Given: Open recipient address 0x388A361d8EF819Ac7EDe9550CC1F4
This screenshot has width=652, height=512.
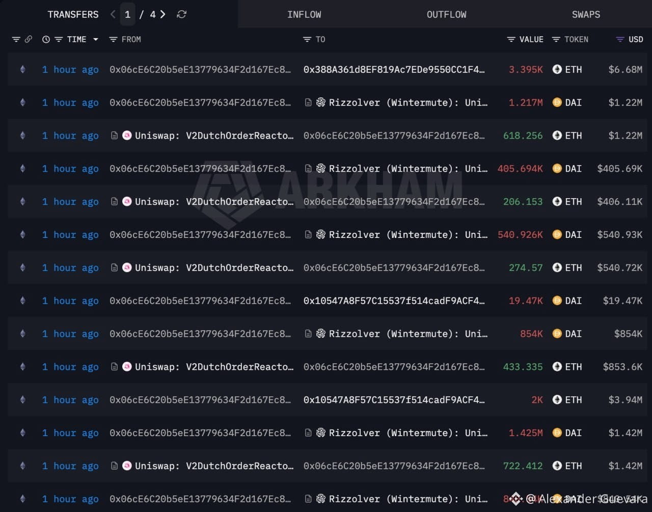Looking at the screenshot, I should [x=394, y=69].
